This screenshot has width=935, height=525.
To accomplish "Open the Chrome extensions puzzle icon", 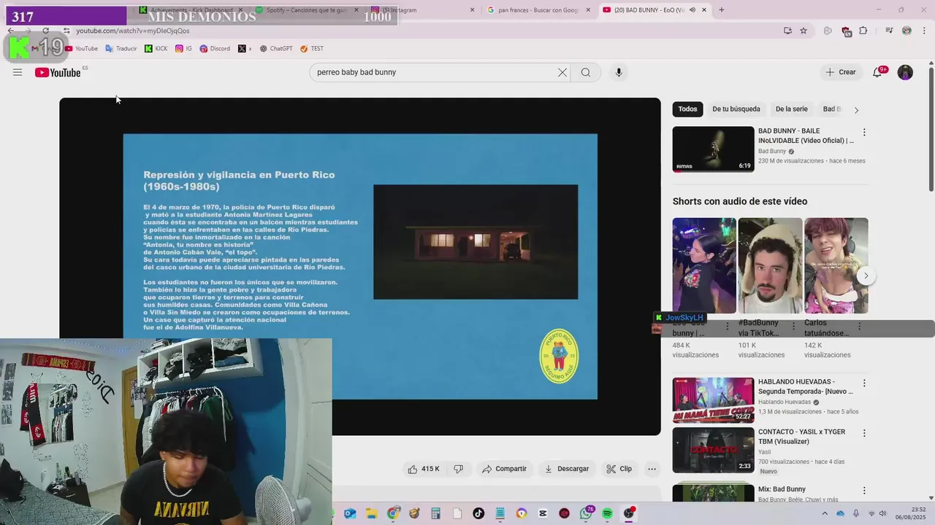I will 863,31.
